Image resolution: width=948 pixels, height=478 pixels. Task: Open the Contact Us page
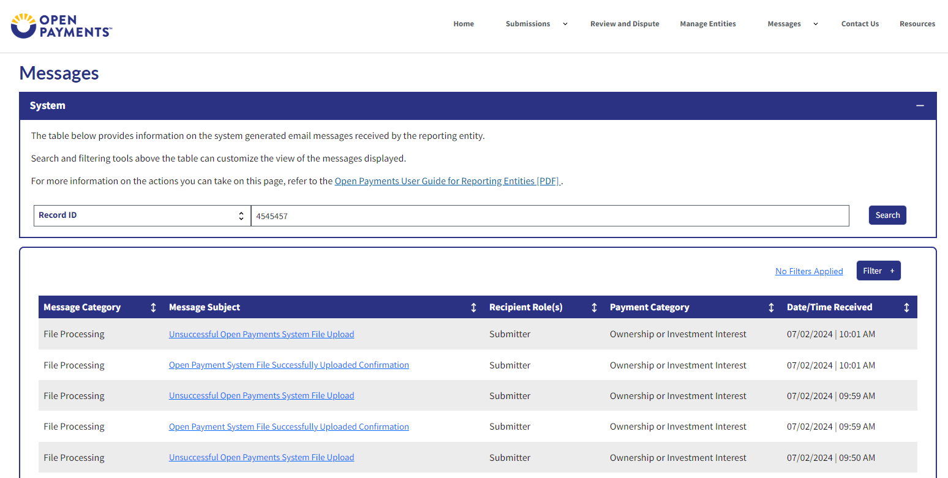point(860,24)
